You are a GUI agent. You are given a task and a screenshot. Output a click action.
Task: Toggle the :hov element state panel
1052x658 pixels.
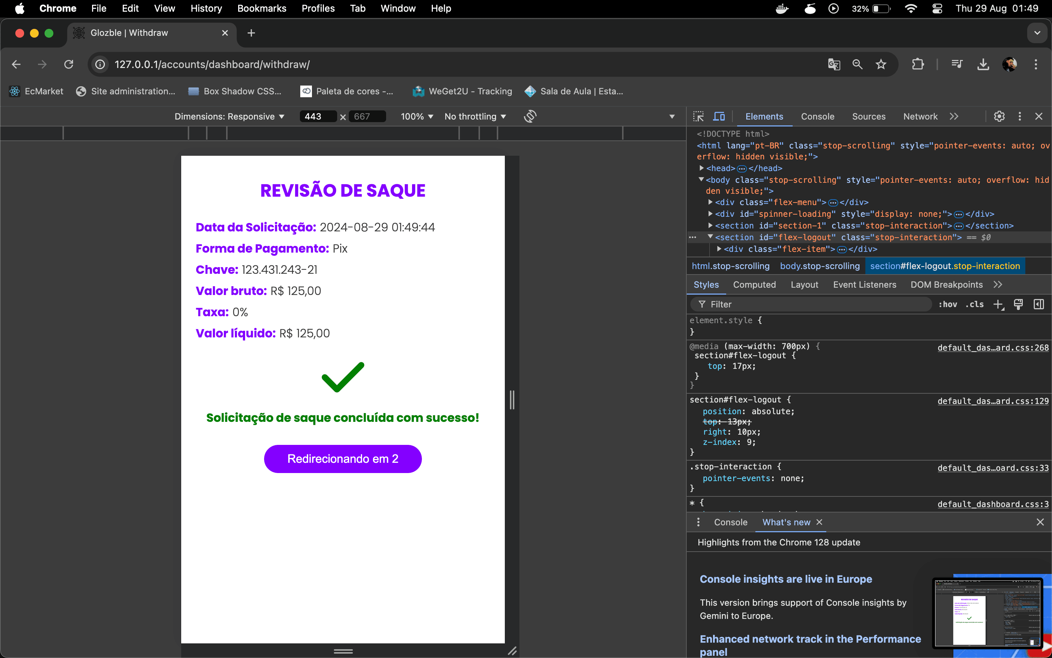948,304
